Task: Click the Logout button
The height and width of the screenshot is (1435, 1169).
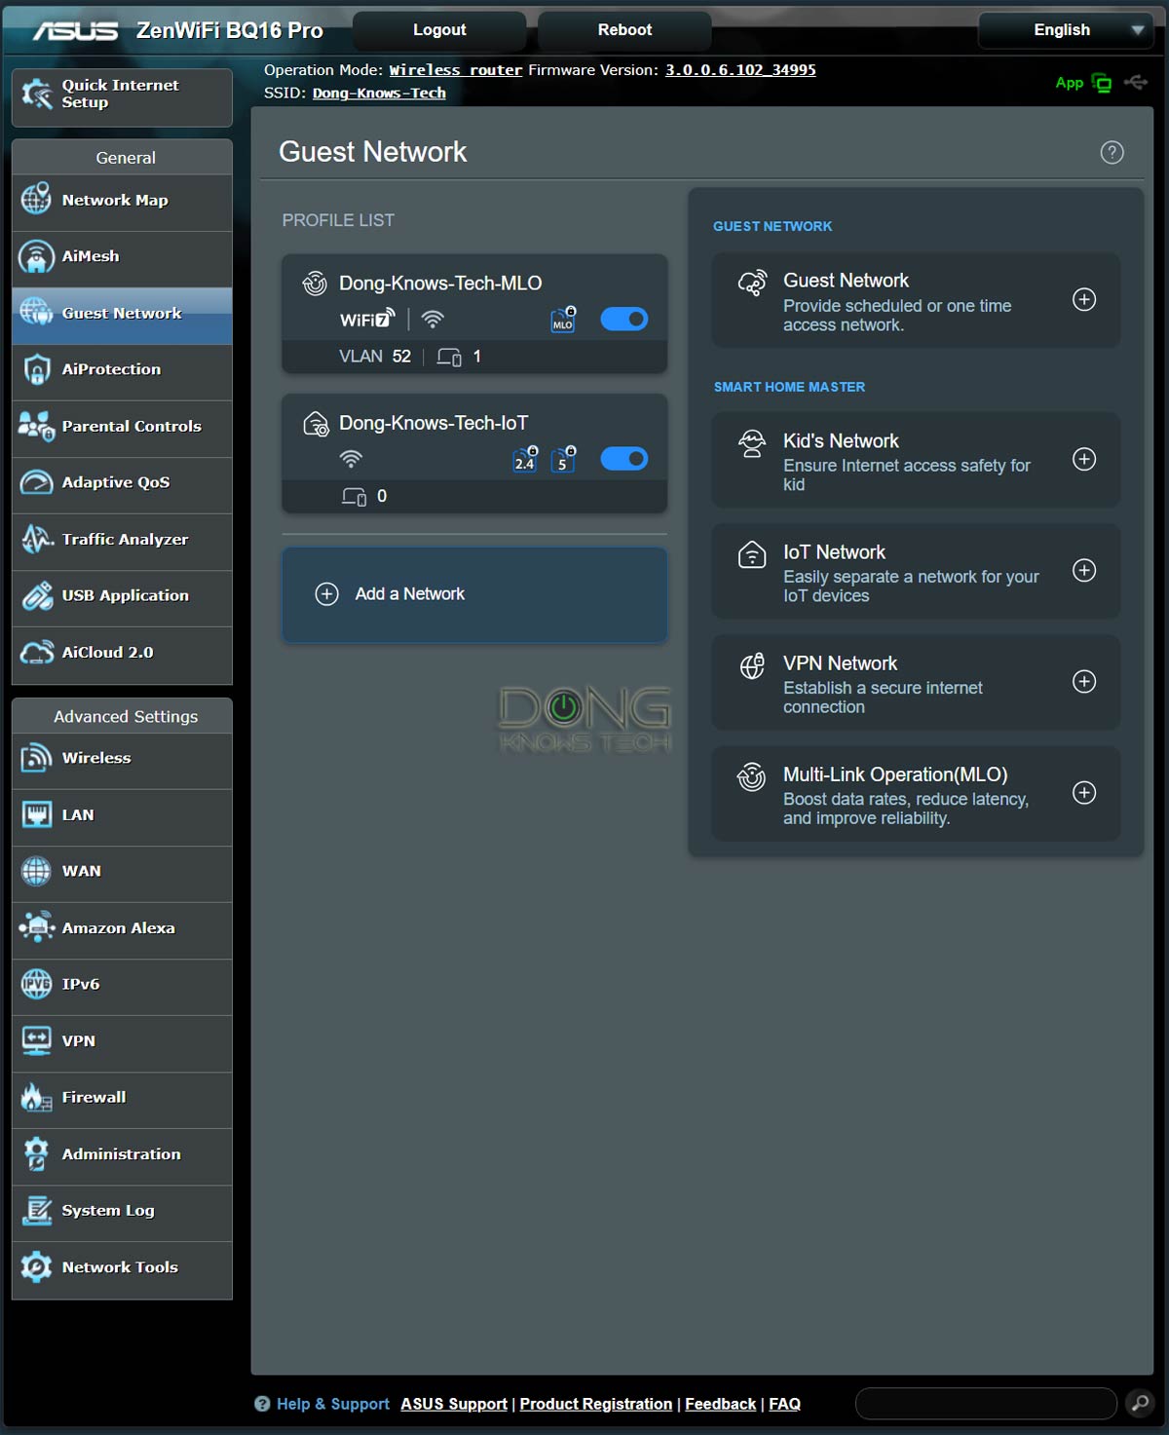Action: point(439,30)
